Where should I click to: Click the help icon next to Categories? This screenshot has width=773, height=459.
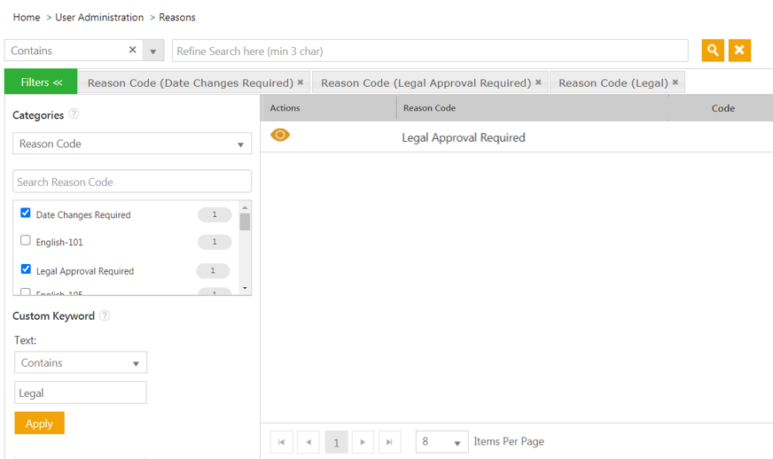(74, 114)
